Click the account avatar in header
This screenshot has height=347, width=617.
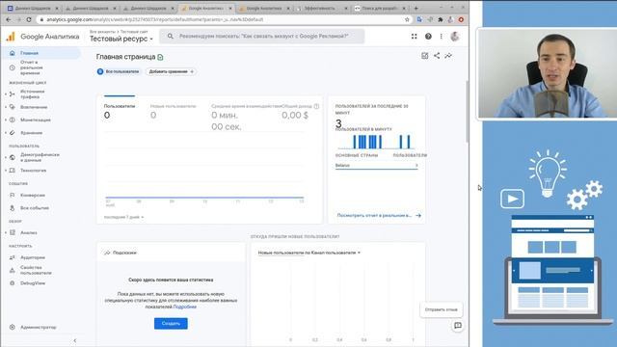pos(455,37)
